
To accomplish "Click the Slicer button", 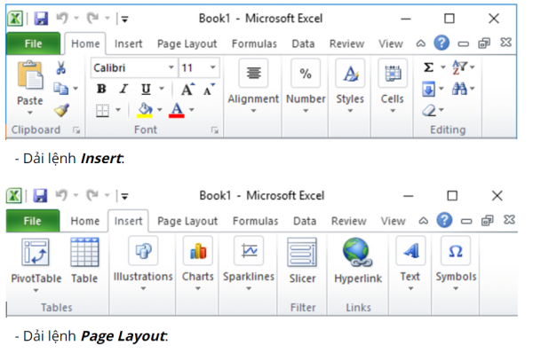I will [x=302, y=261].
